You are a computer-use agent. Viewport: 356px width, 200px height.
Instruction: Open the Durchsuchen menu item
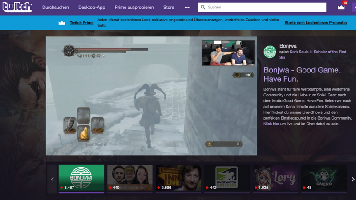[55, 7]
